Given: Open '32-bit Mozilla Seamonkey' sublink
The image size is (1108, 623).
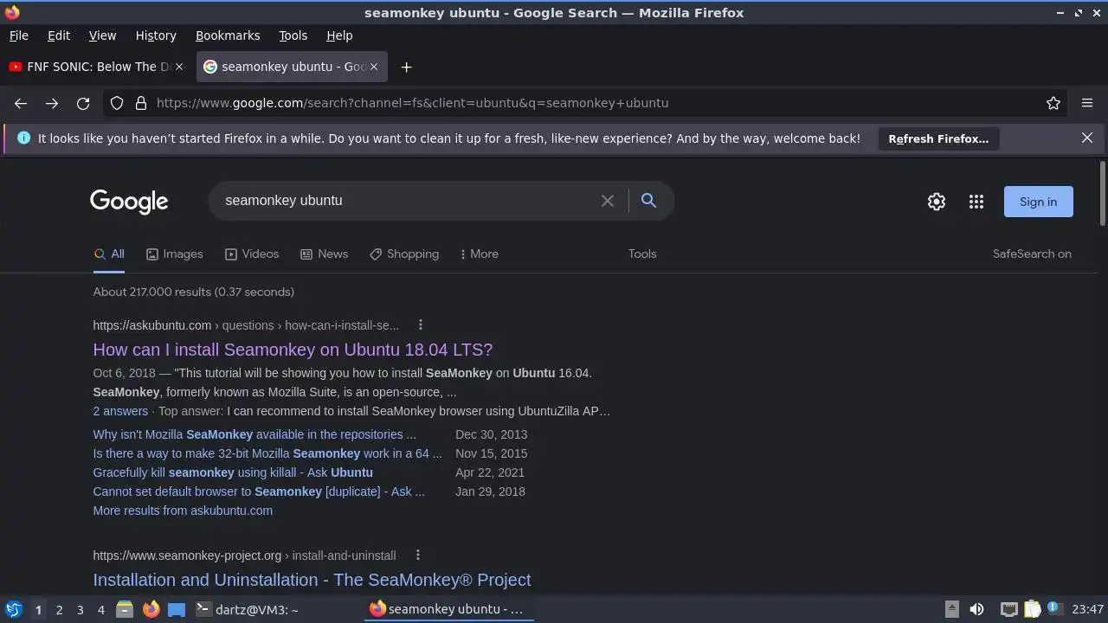Looking at the screenshot, I should coord(267,453).
